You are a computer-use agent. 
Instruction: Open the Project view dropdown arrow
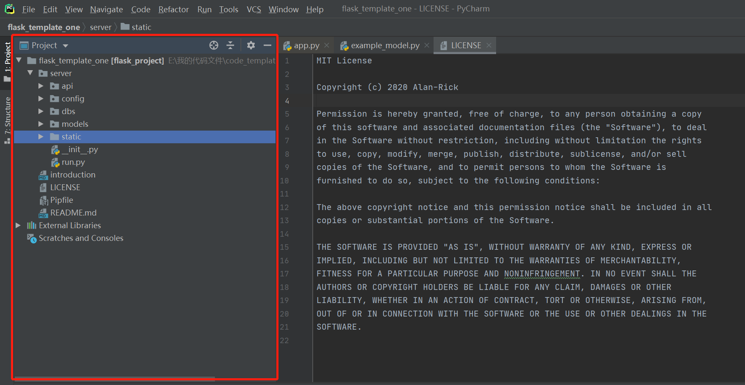tap(65, 46)
